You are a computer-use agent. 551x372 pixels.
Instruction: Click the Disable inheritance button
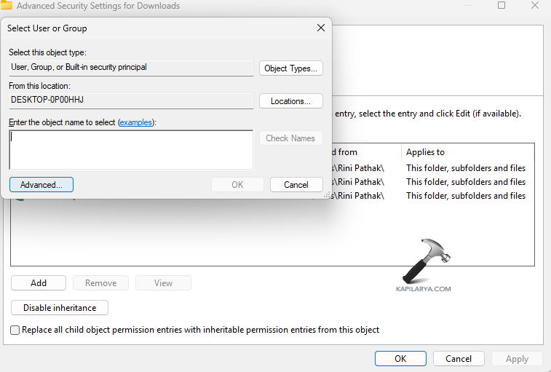click(60, 308)
